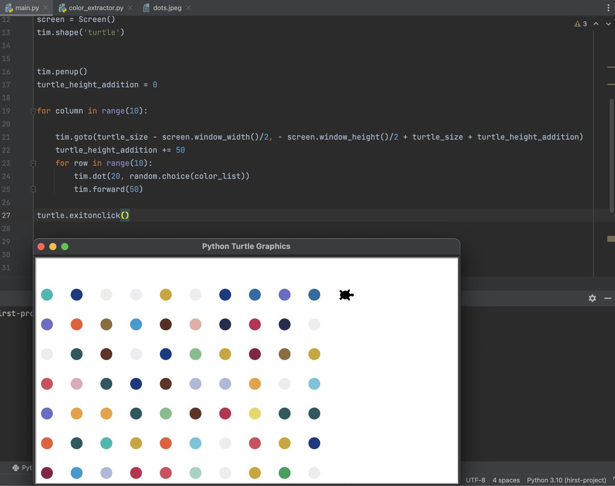
Task: Open the Python Console tool window icon
Action: (x=16, y=468)
